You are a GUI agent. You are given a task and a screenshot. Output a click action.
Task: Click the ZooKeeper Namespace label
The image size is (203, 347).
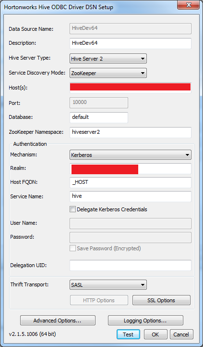(36, 132)
